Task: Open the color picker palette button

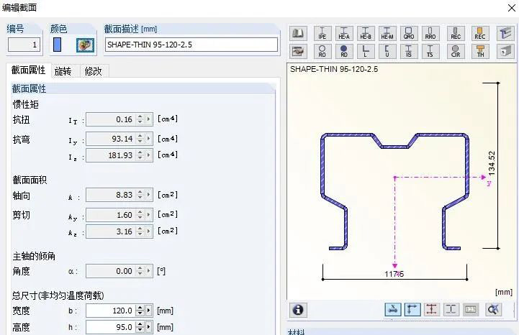Action: pyautogui.click(x=85, y=45)
